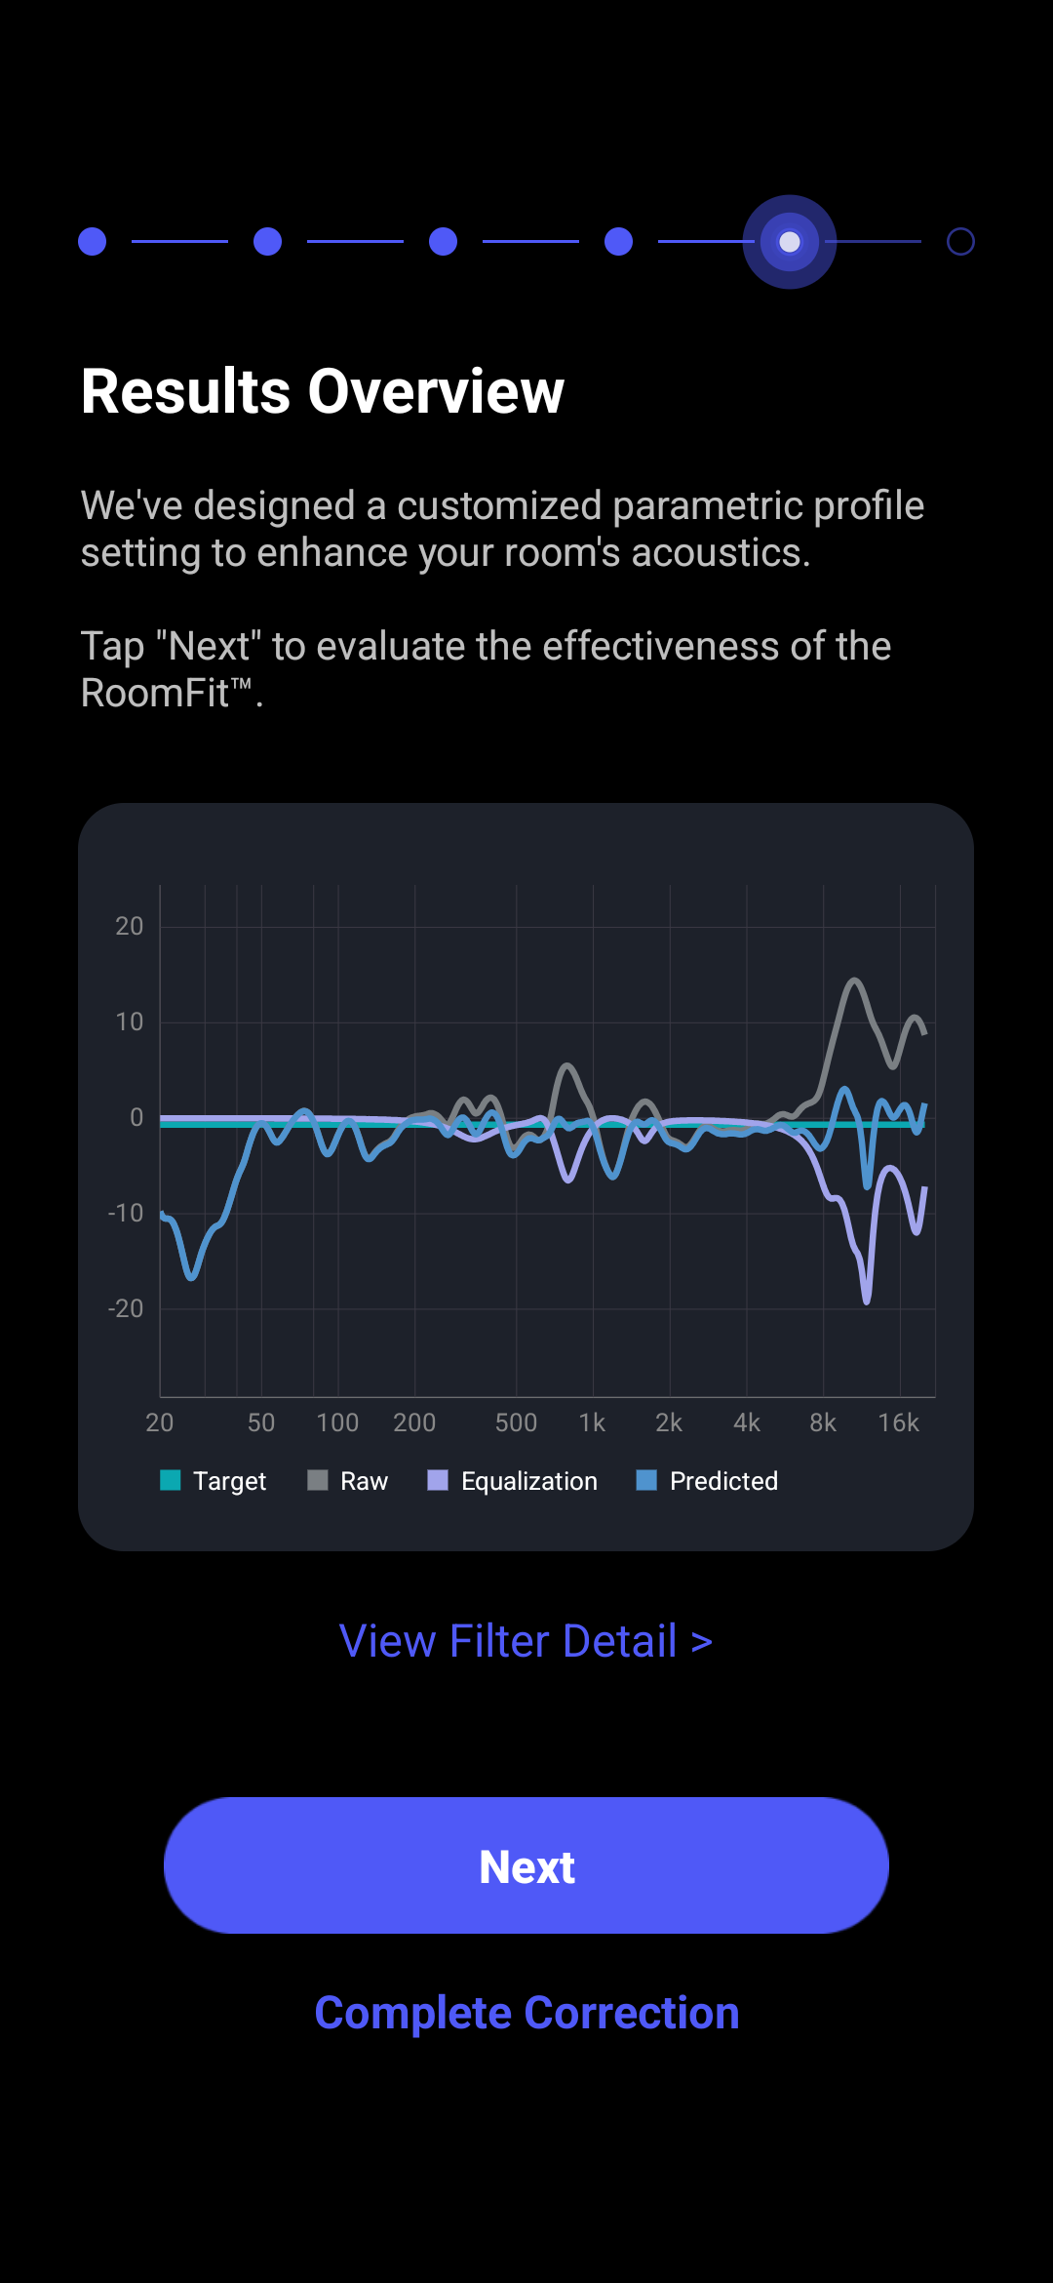
Task: Tap the raw response peak near 8k
Action: 855,980
